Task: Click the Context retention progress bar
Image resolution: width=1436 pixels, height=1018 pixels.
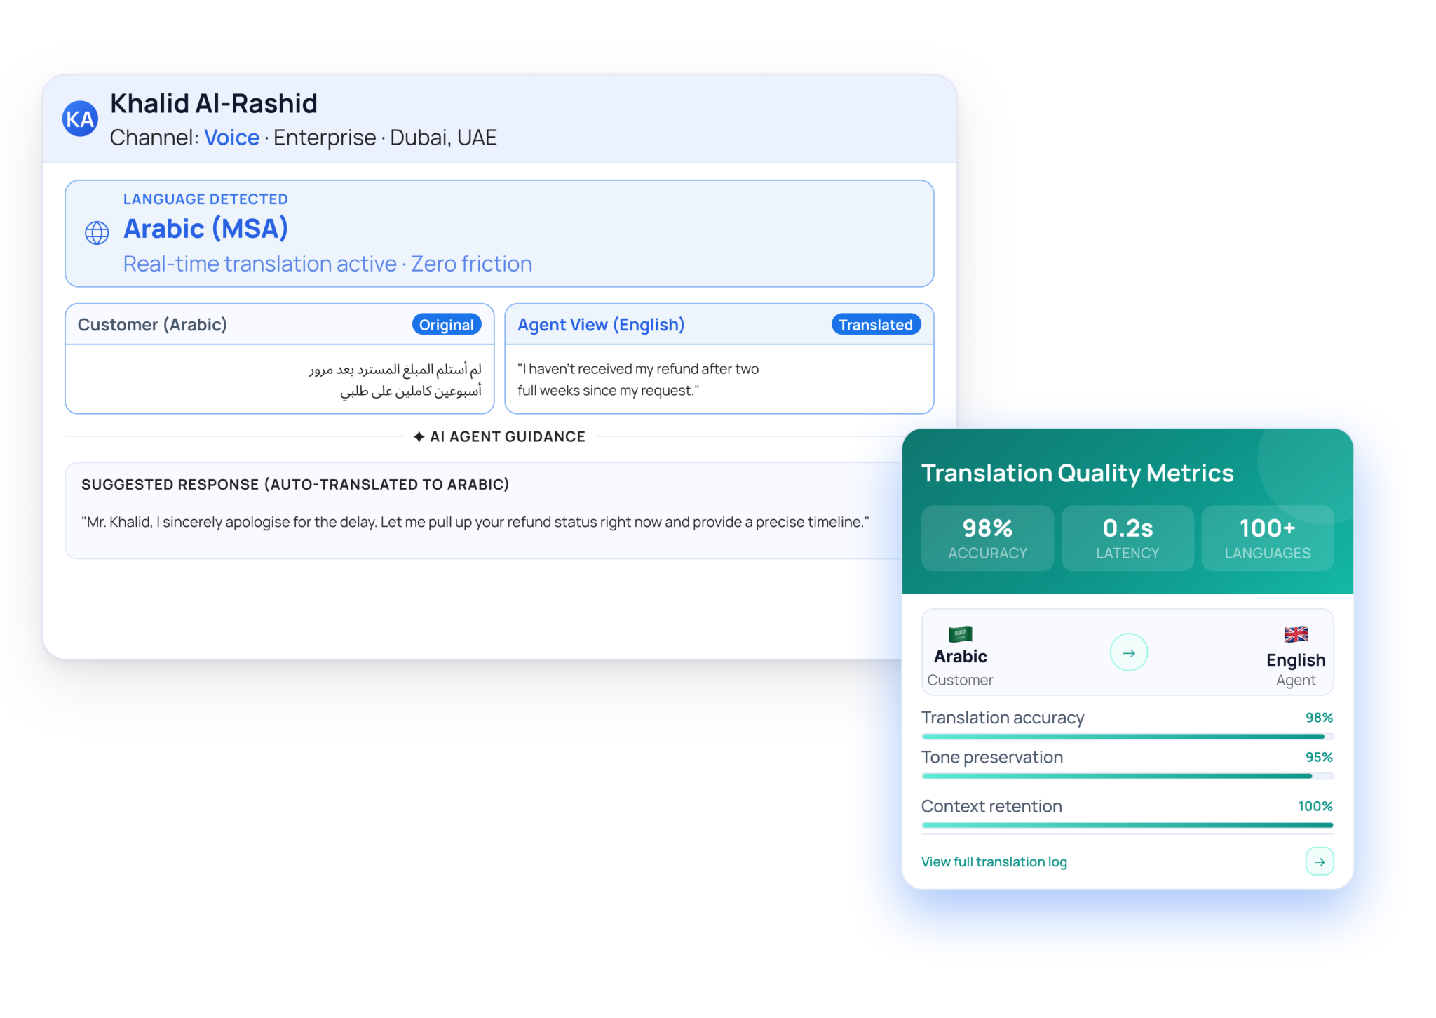Action: click(x=1127, y=825)
